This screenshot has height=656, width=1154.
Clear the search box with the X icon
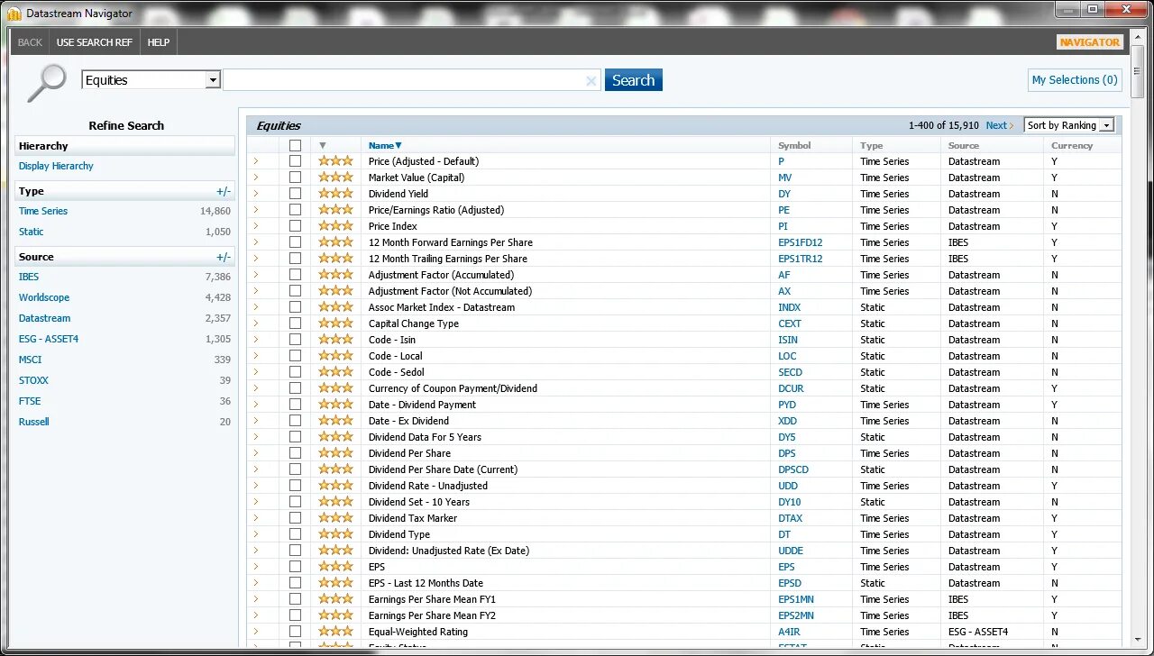click(591, 81)
